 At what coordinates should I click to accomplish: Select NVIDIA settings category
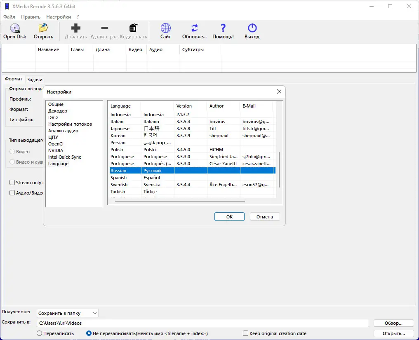tap(56, 151)
